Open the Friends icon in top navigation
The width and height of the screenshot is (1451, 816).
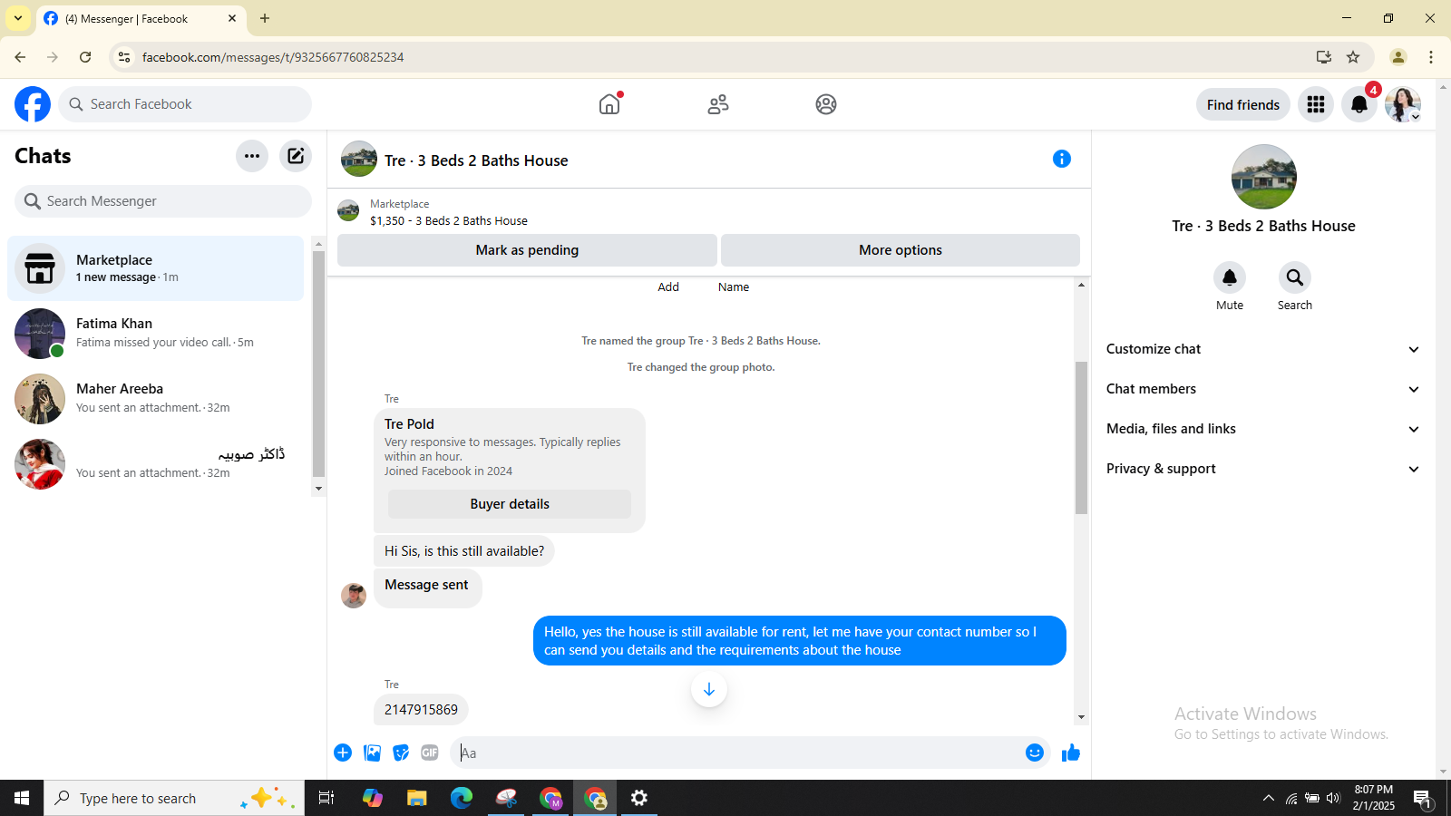718,104
